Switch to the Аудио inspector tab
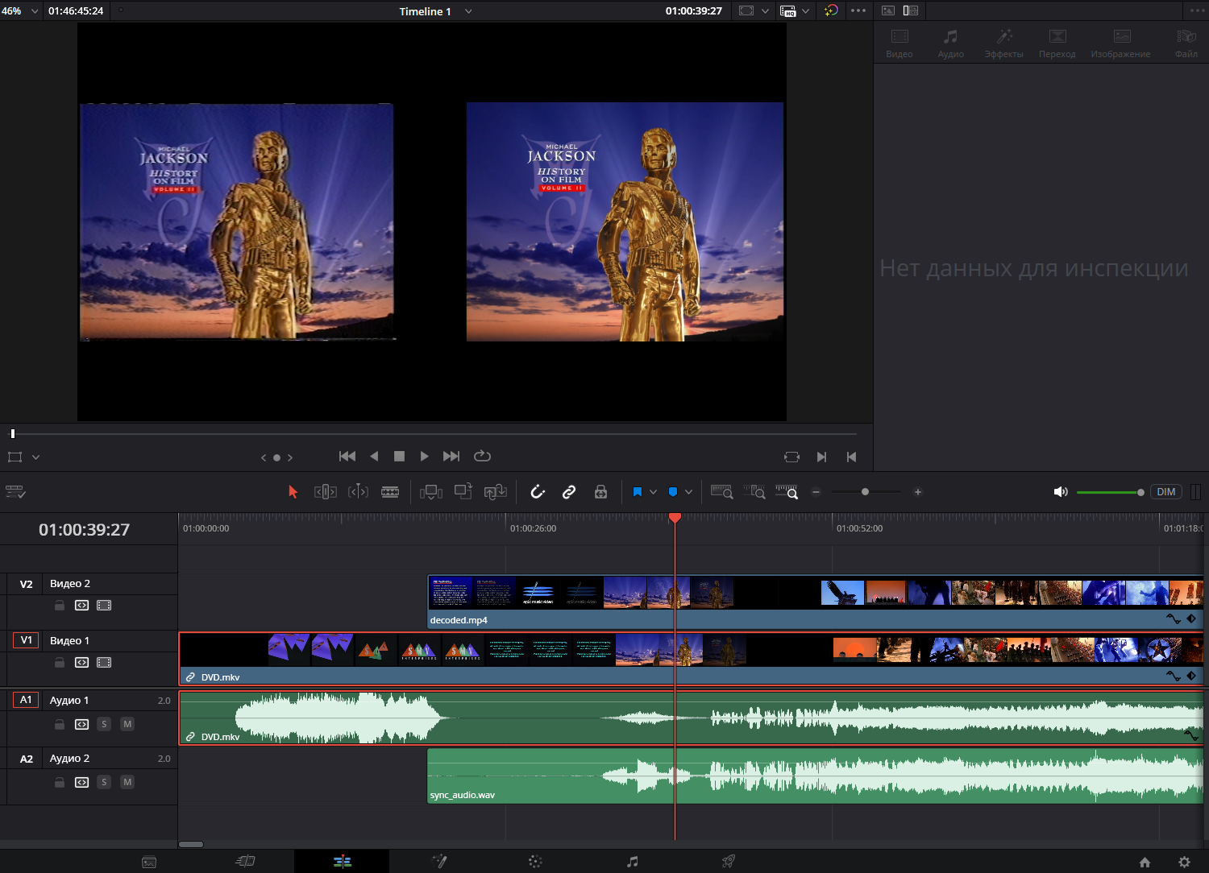This screenshot has width=1209, height=873. 950,42
